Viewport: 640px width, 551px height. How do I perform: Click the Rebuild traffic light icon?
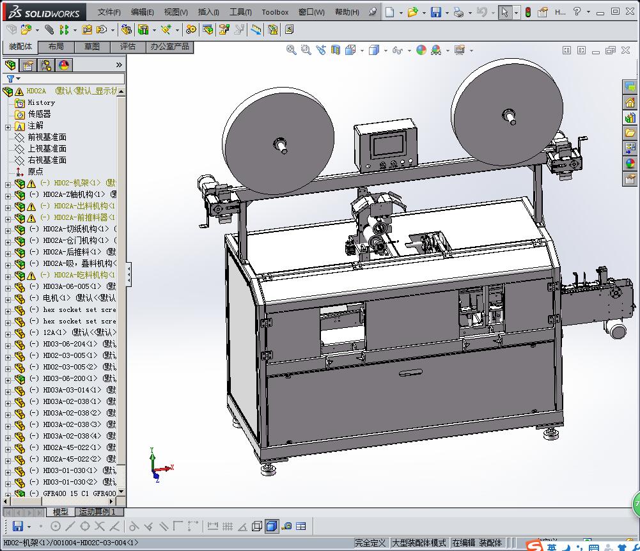pos(527,12)
